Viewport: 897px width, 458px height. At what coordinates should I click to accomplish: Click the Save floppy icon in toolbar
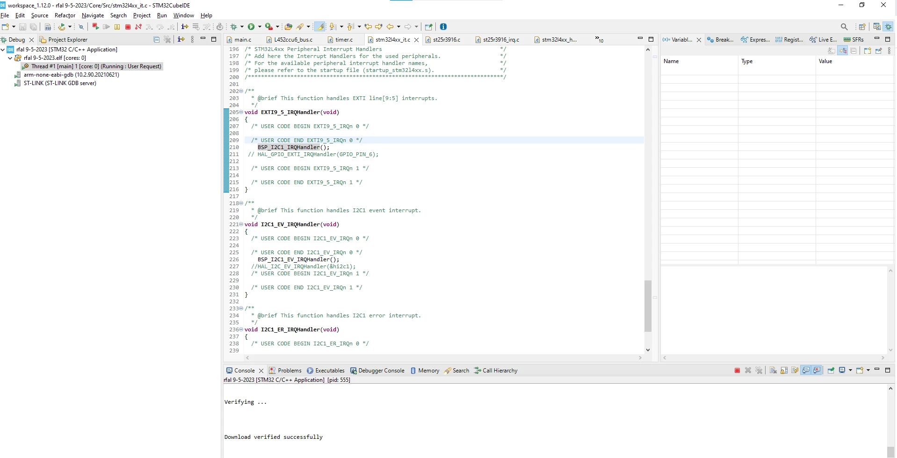click(x=22, y=27)
